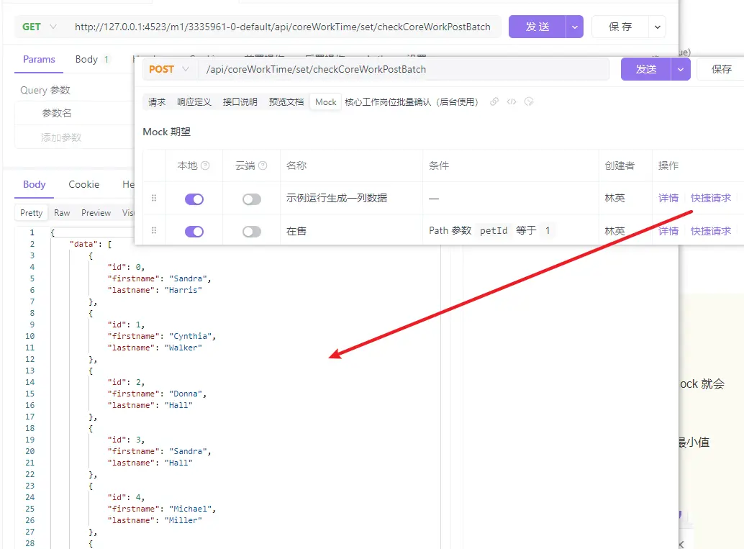Open the response Body tab
744x549 pixels.
(34, 185)
